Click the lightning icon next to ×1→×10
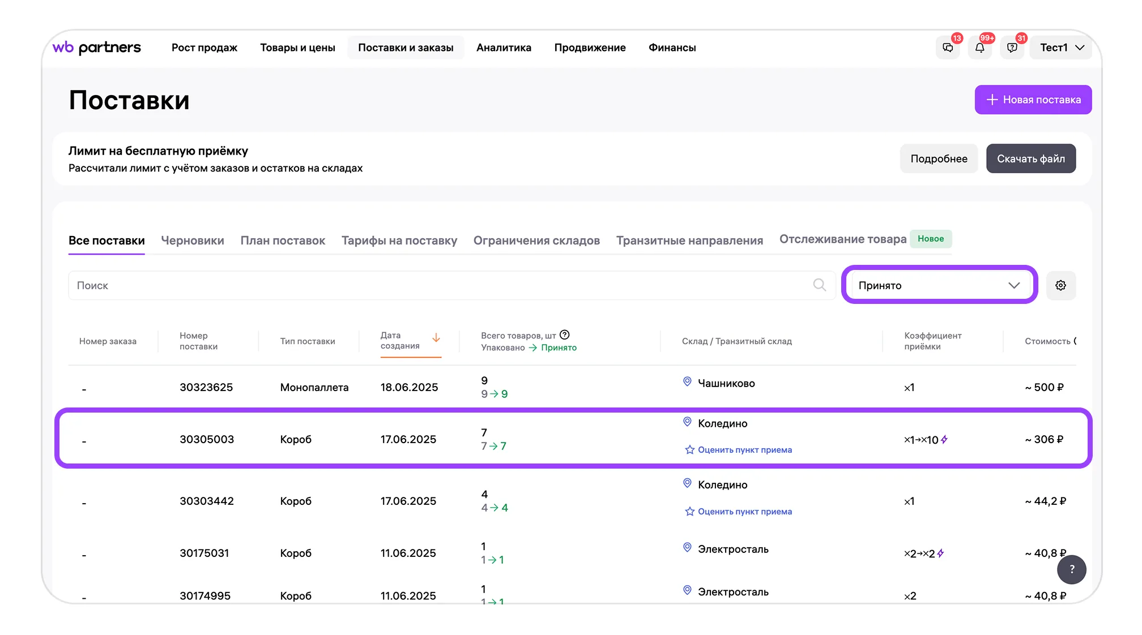Viewport: 1142px width, 635px height. 944,439
